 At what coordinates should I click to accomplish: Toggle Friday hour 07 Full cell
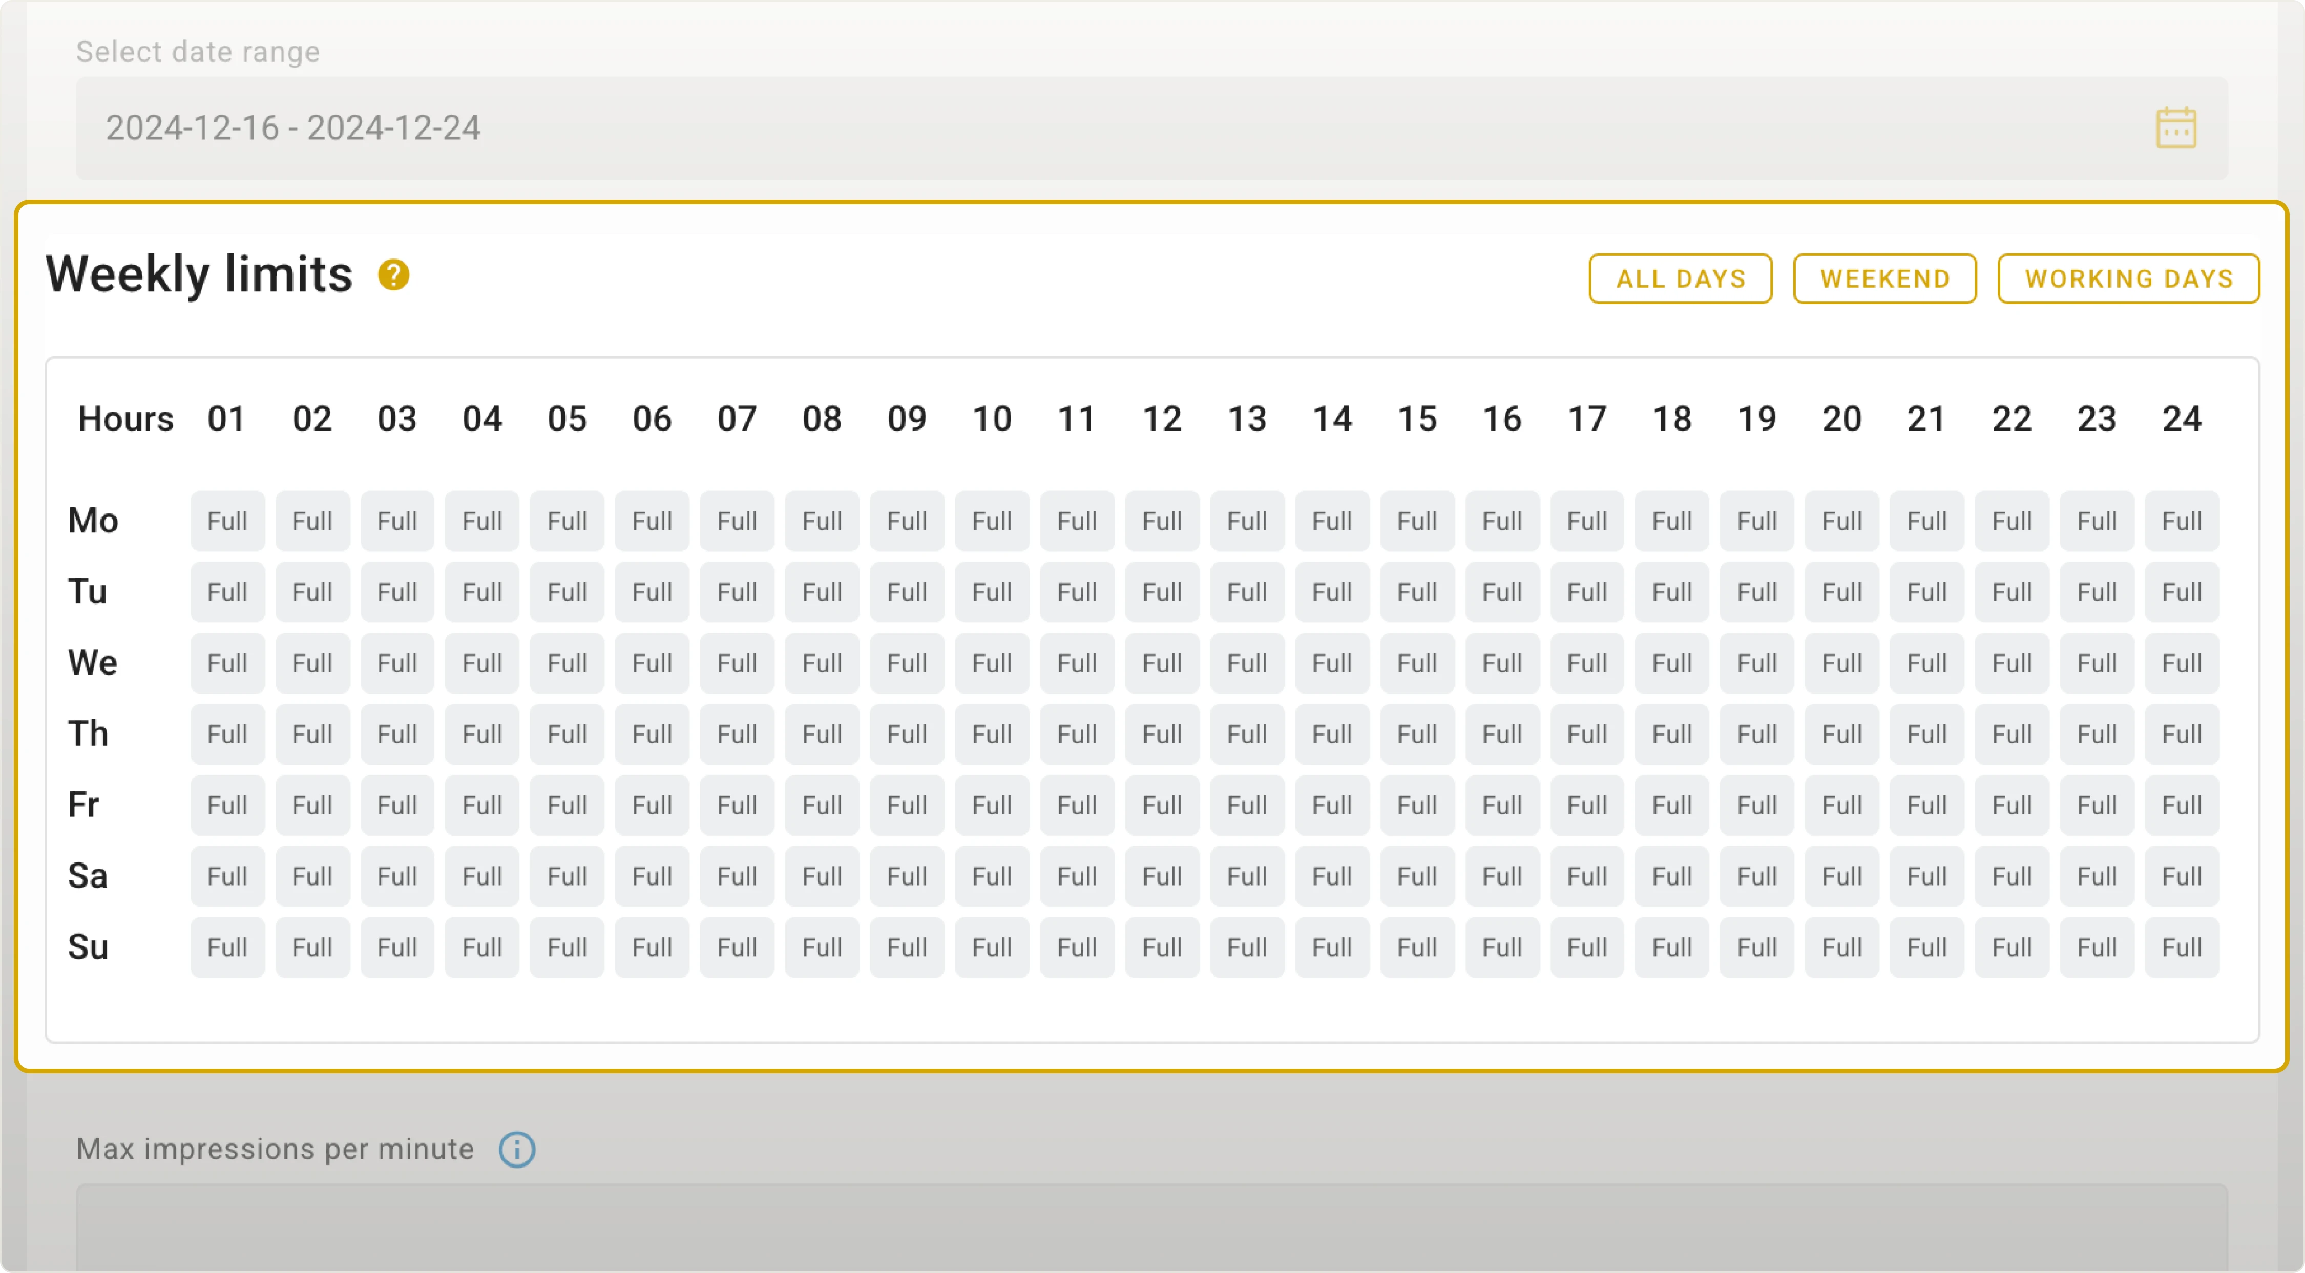pos(737,806)
